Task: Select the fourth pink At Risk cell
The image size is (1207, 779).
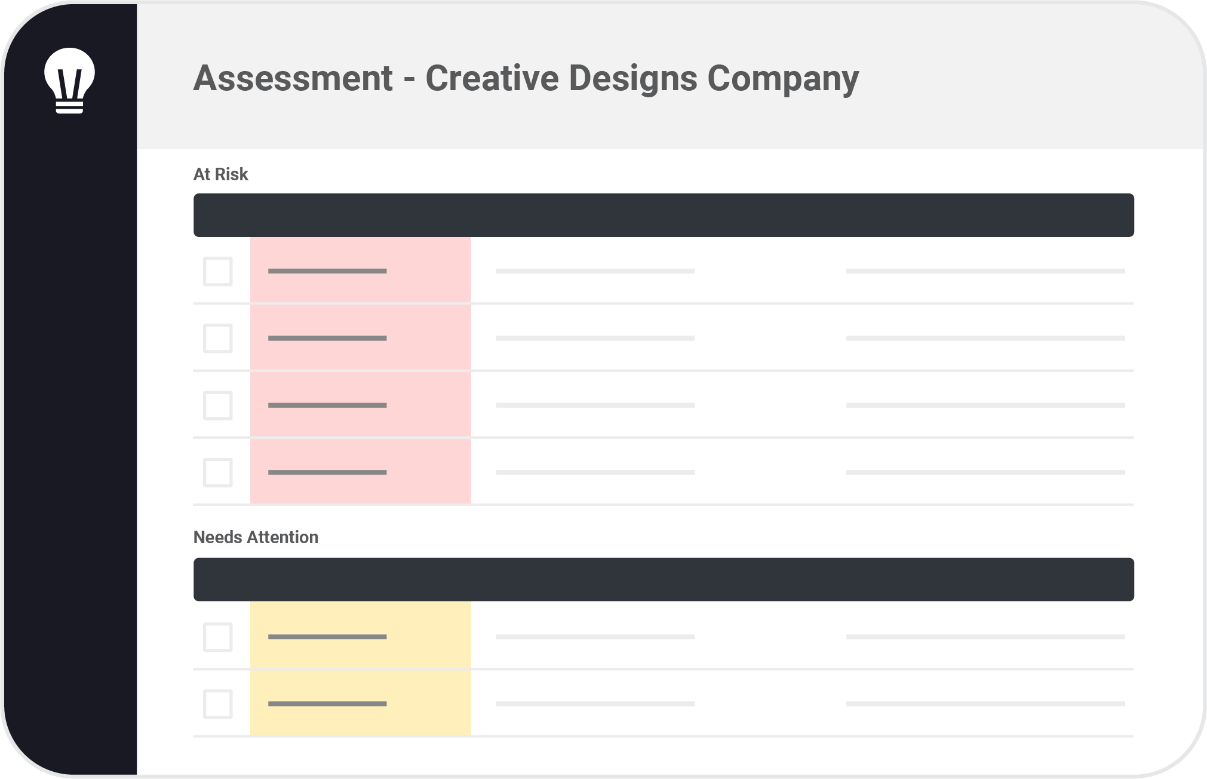Action: [360, 471]
